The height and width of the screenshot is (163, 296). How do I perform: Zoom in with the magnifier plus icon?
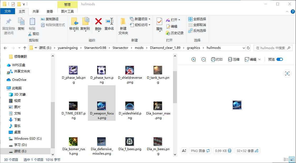[194, 59]
